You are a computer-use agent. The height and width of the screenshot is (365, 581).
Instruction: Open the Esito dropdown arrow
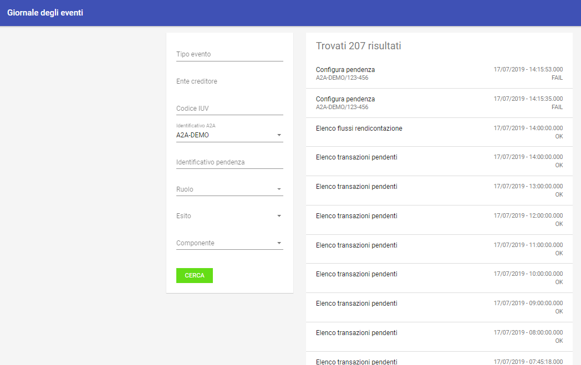pos(279,216)
